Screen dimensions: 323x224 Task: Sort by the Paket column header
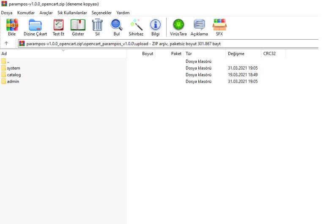tap(170, 54)
